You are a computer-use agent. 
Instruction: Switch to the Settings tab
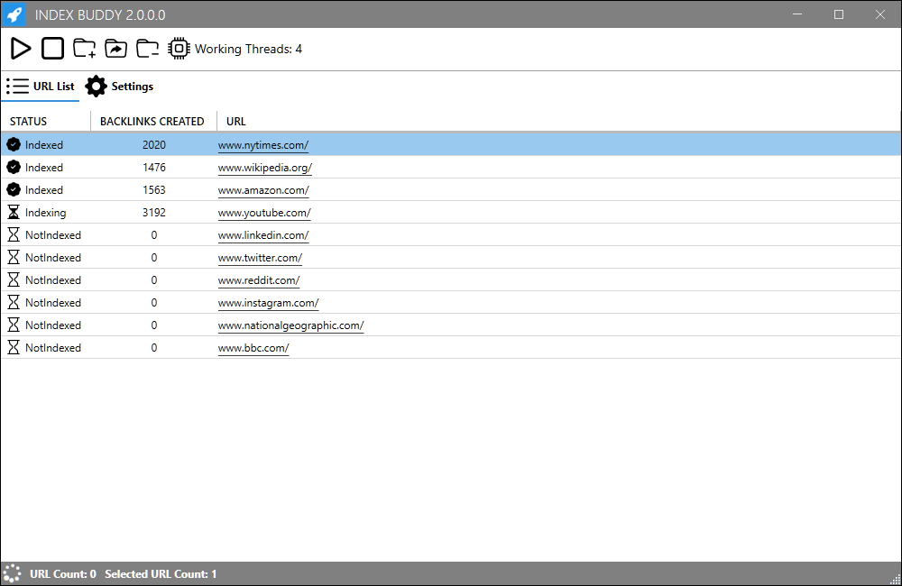(x=132, y=86)
